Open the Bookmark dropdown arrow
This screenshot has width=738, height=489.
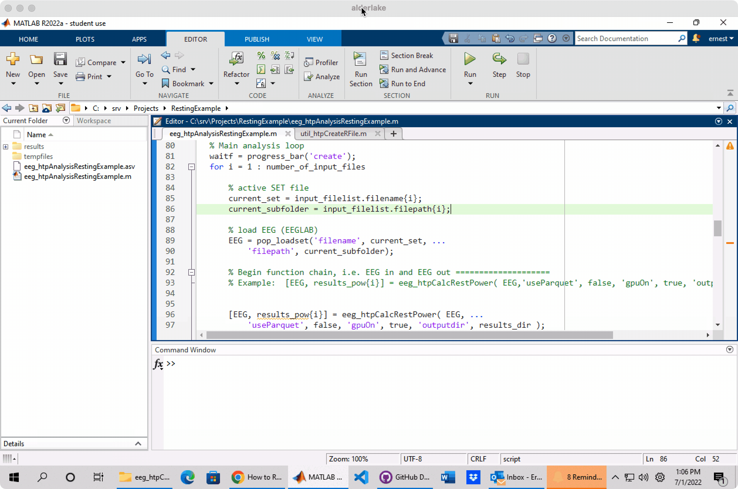click(211, 84)
